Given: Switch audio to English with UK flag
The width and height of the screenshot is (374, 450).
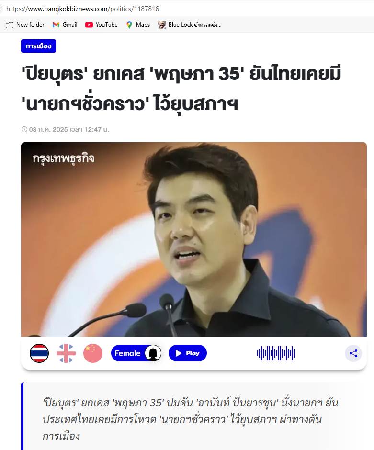Looking at the screenshot, I should click(x=66, y=353).
